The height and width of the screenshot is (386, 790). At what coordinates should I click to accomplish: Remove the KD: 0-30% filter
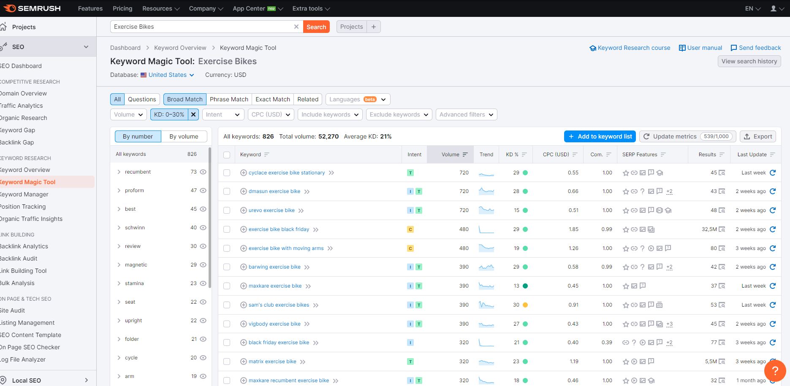pyautogui.click(x=193, y=114)
